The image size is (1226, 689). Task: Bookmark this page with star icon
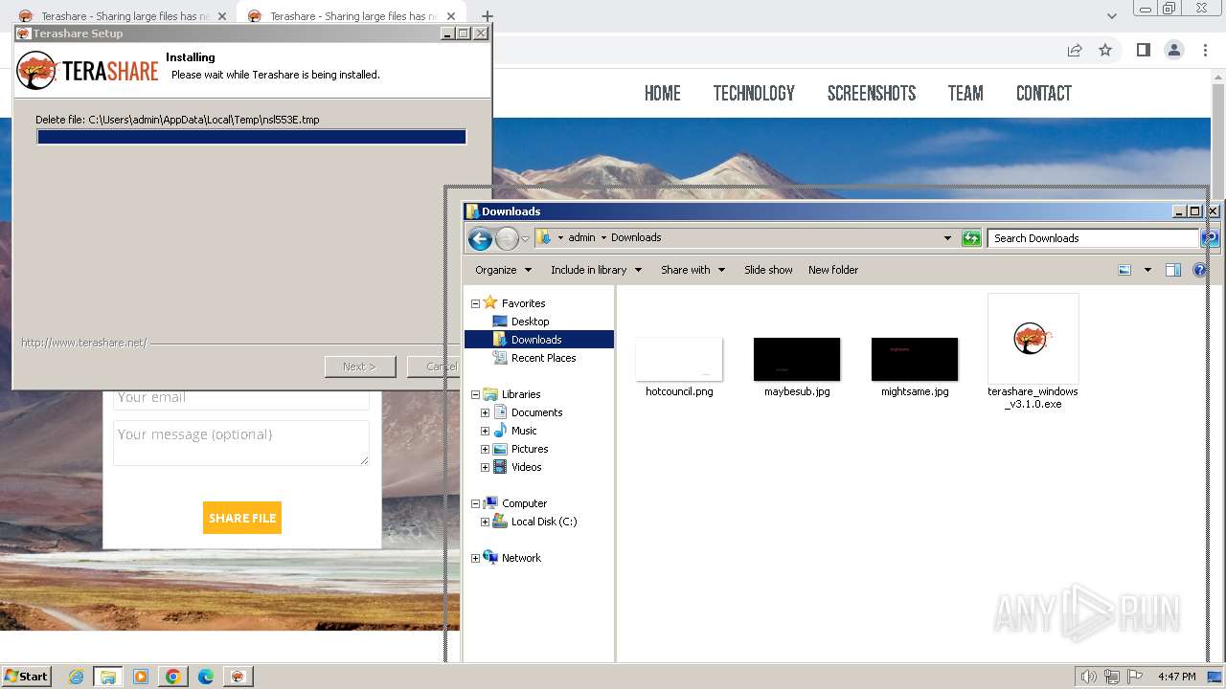pyautogui.click(x=1105, y=50)
